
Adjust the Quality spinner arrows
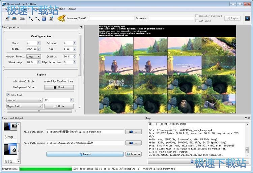74,56
